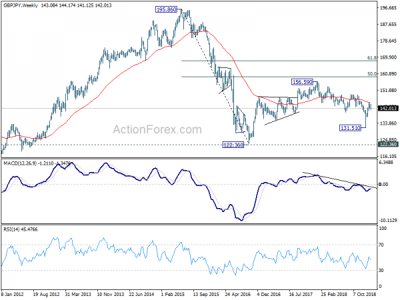Click the 156.590 price label
This screenshot has height=300, width=400.
coord(302,82)
